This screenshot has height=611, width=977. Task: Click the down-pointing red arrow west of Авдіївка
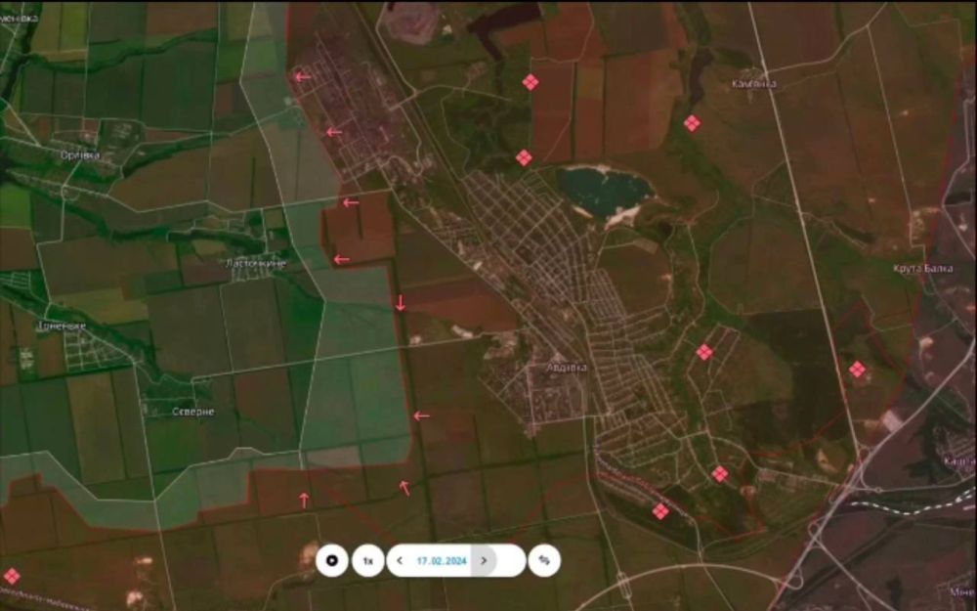click(x=401, y=303)
